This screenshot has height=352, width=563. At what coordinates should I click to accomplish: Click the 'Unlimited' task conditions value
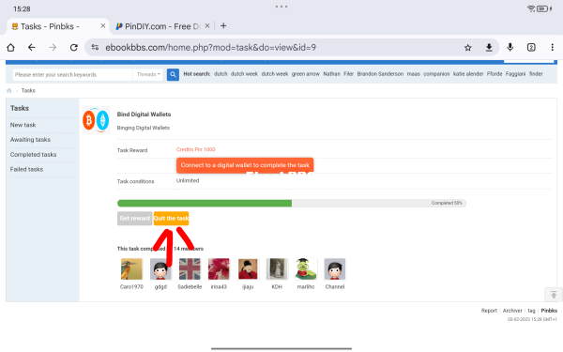188,180
